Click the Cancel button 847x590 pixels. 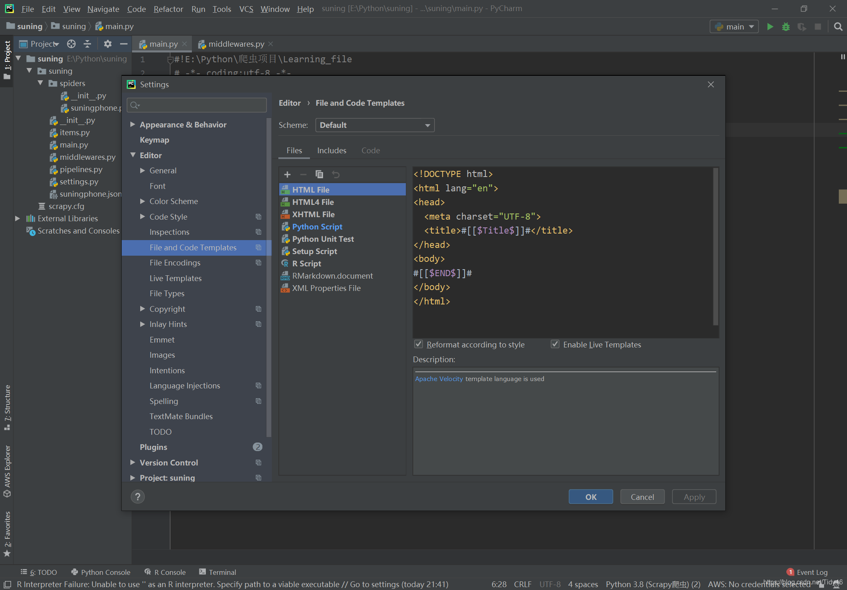coord(642,496)
